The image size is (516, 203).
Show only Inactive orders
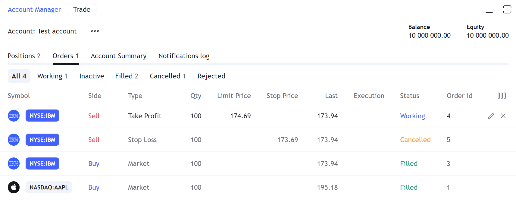coord(92,76)
